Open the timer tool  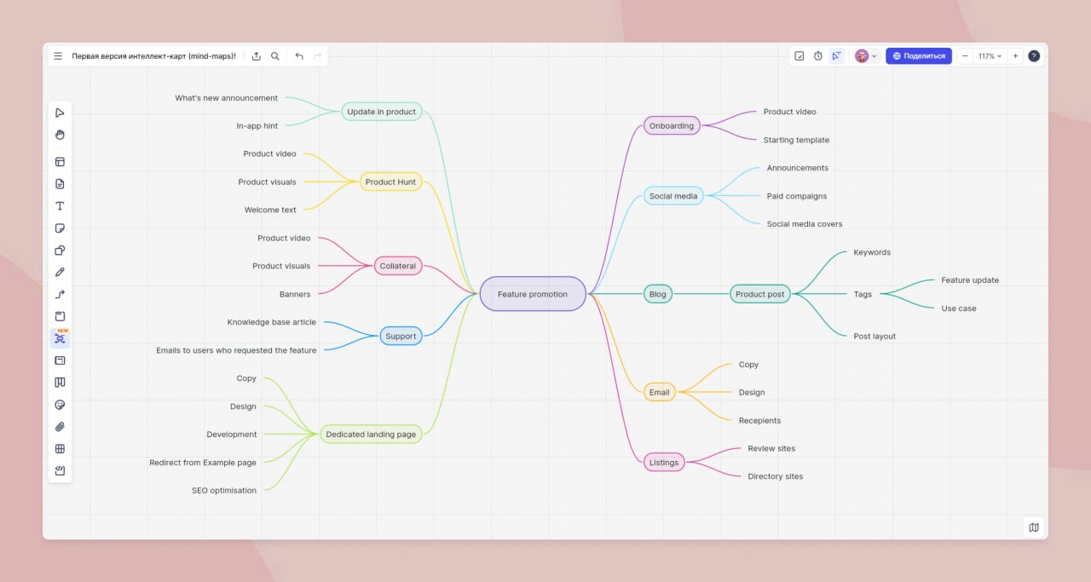[818, 56]
